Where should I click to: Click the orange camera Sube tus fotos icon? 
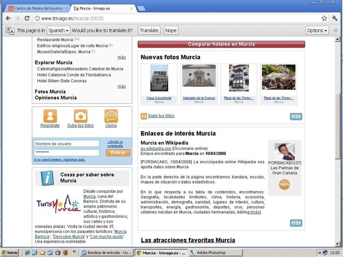81,116
